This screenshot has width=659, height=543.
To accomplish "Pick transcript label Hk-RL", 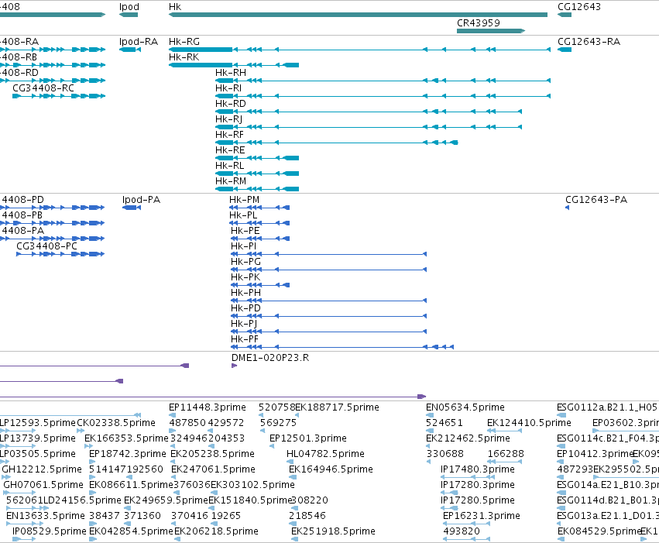I will point(229,166).
